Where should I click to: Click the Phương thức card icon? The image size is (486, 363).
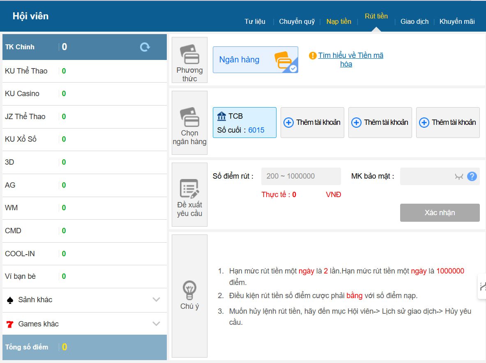point(189,55)
